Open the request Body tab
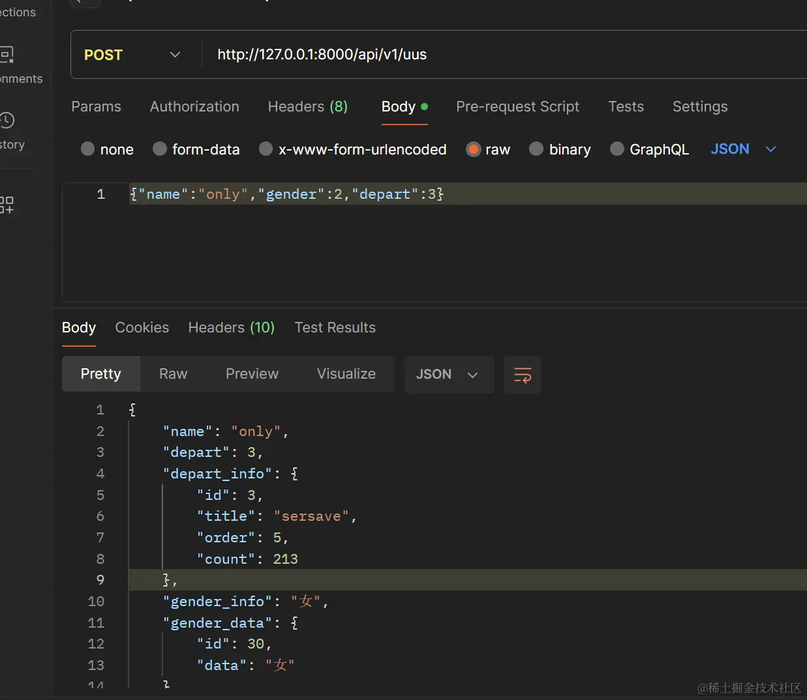The height and width of the screenshot is (700, 807). pyautogui.click(x=404, y=106)
